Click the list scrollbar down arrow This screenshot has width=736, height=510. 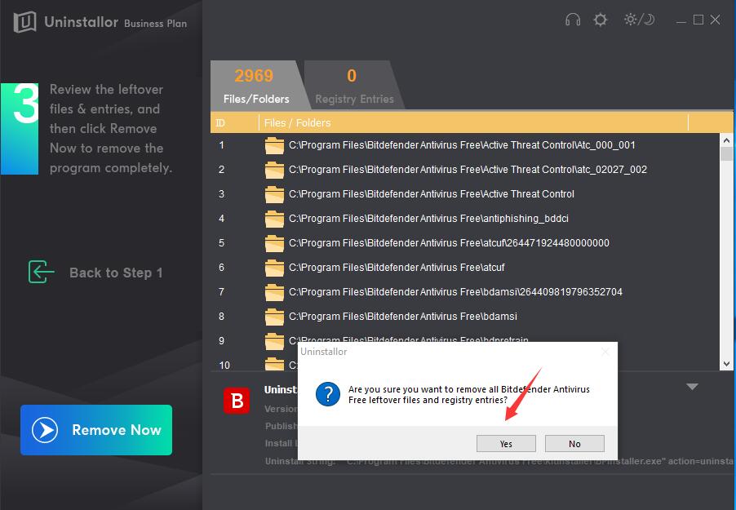[x=726, y=363]
